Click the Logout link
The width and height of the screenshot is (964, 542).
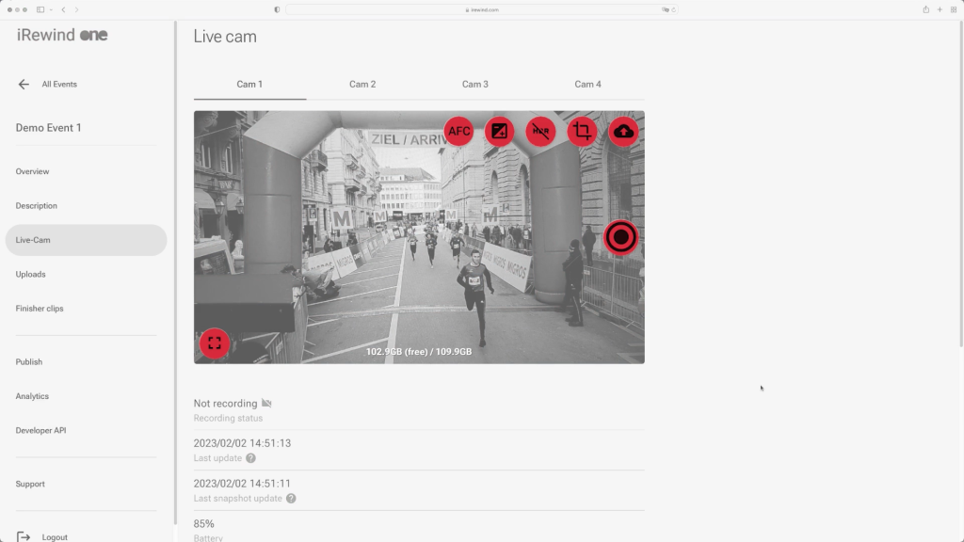[55, 537]
